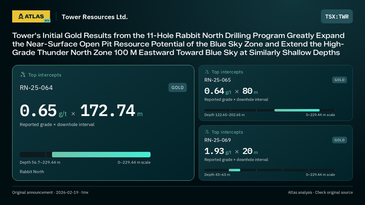The height and width of the screenshot is (205, 365).
Task: Click the 80 m interval value
Action: pyautogui.click(x=250, y=91)
